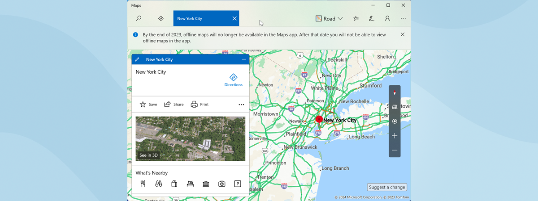Open the account profile icon
Viewport: 538px width, 201px height.
(x=387, y=18)
